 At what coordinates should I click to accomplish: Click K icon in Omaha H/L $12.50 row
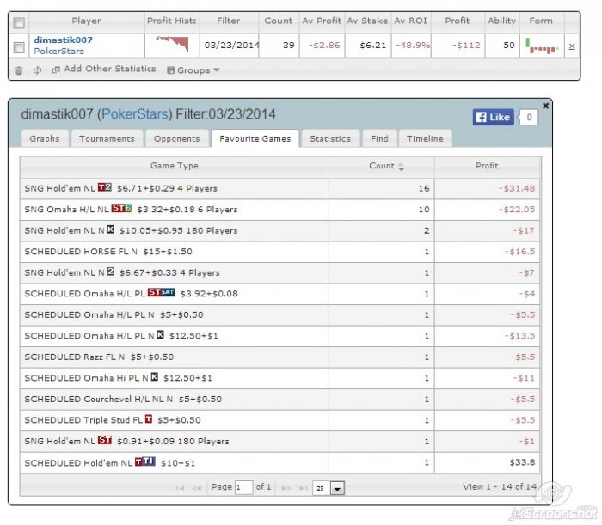point(161,334)
